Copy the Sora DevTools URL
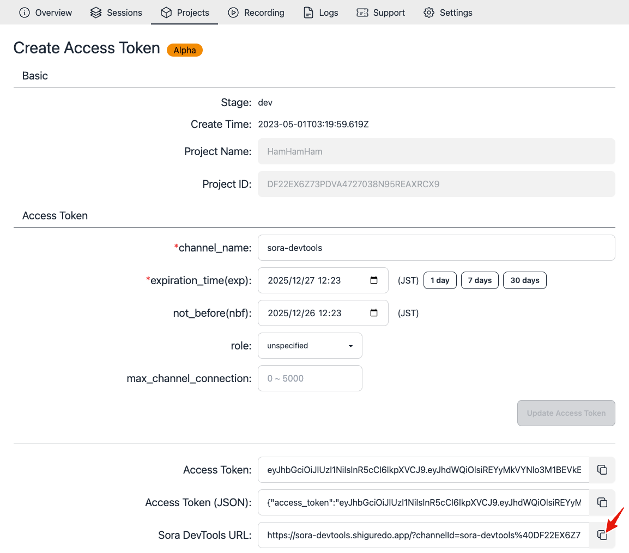 click(602, 535)
